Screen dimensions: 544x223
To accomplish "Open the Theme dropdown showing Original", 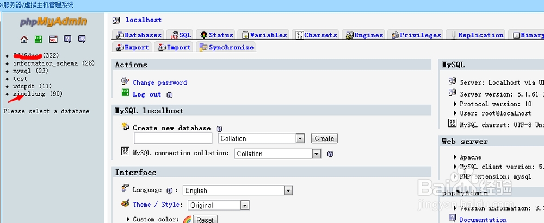I will (219, 205).
